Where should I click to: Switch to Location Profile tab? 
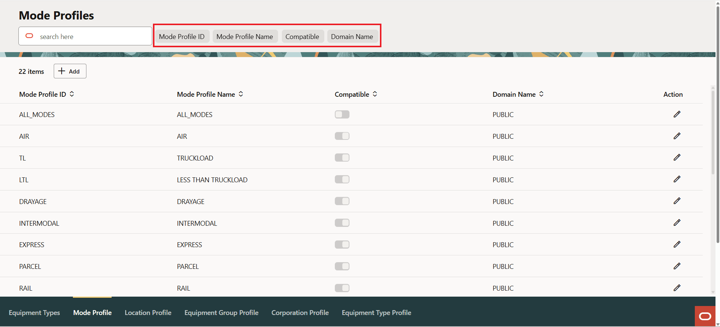pyautogui.click(x=148, y=313)
